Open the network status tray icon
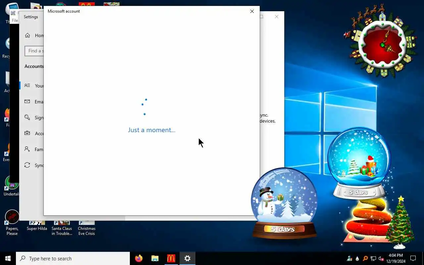This screenshot has height=265, width=424. pyautogui.click(x=373, y=259)
